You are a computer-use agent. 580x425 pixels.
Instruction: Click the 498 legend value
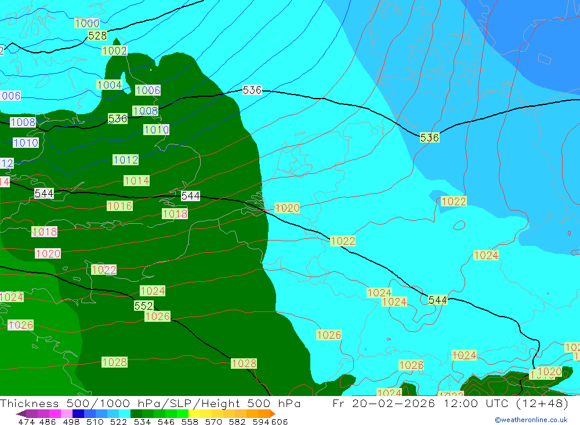pyautogui.click(x=71, y=422)
